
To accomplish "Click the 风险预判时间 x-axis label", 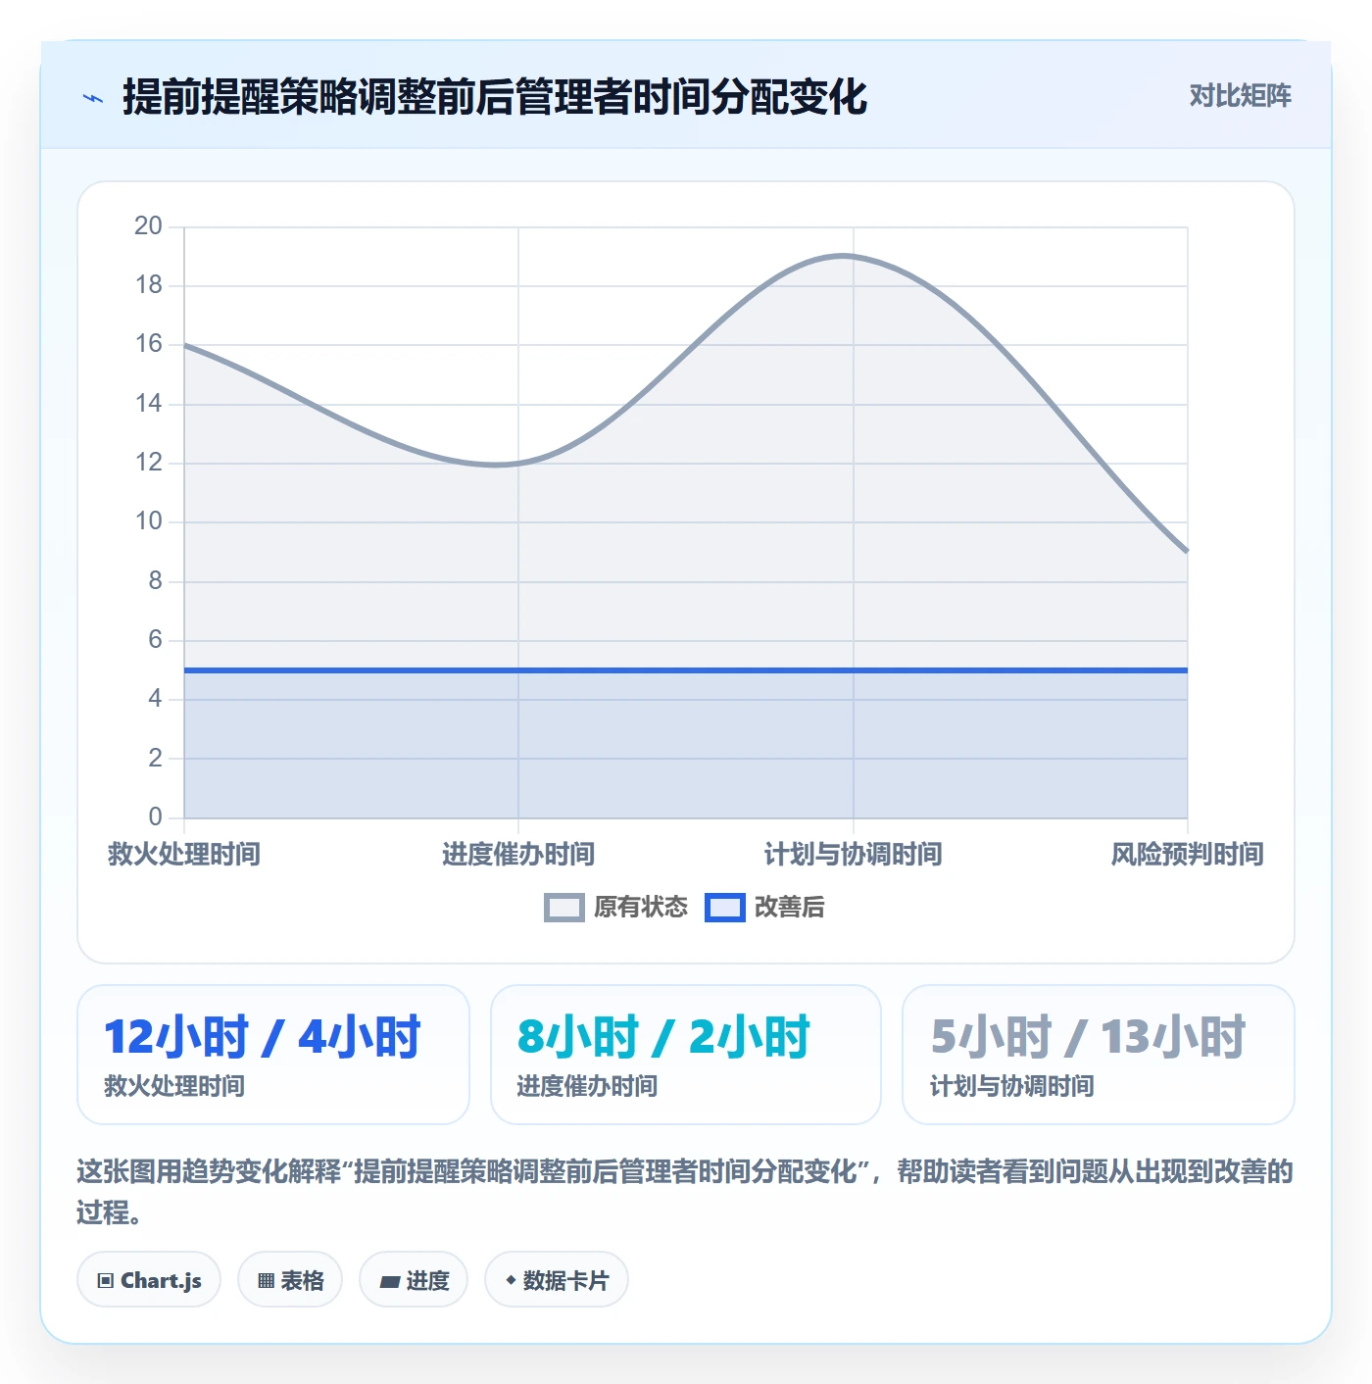I will click(x=1187, y=854).
